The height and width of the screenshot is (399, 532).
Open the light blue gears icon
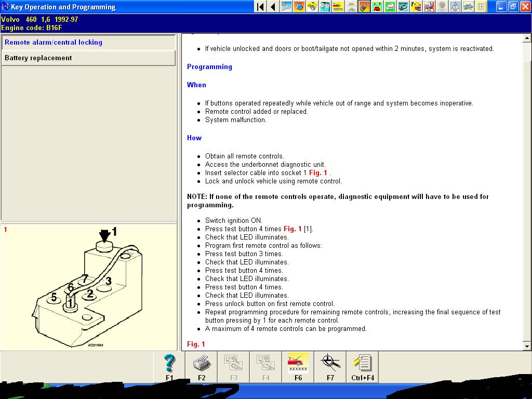(325, 6)
